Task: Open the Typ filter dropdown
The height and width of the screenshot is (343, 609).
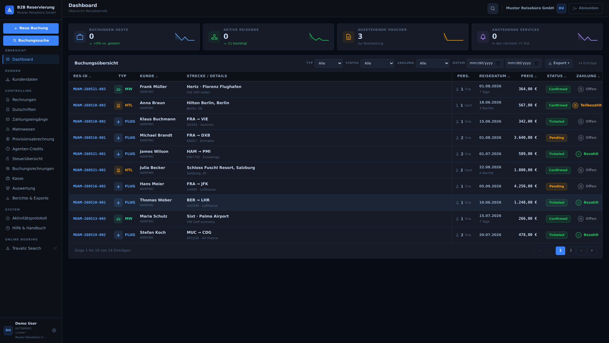Action: click(328, 63)
